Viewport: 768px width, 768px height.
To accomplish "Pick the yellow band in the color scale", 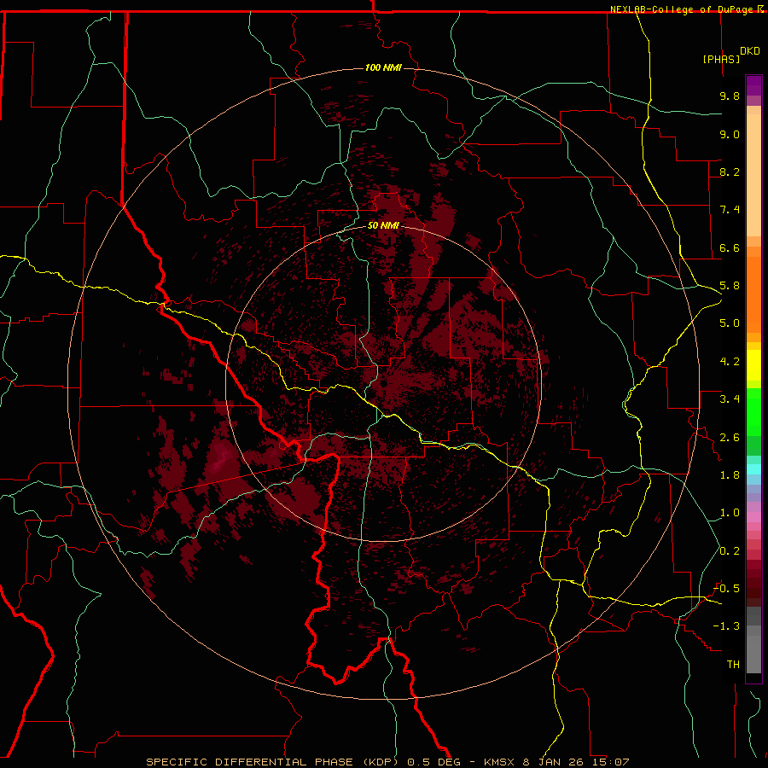I will point(753,365).
